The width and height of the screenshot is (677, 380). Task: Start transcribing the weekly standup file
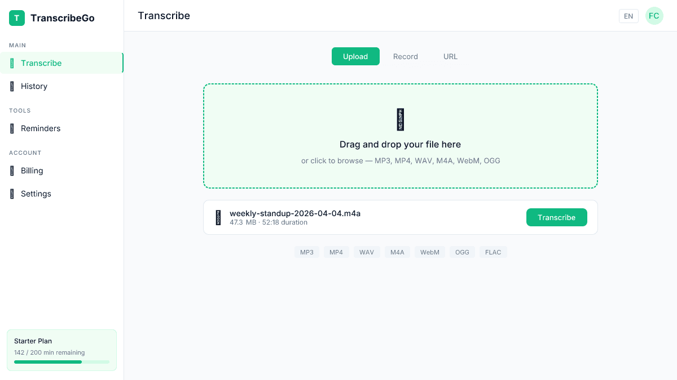556,217
